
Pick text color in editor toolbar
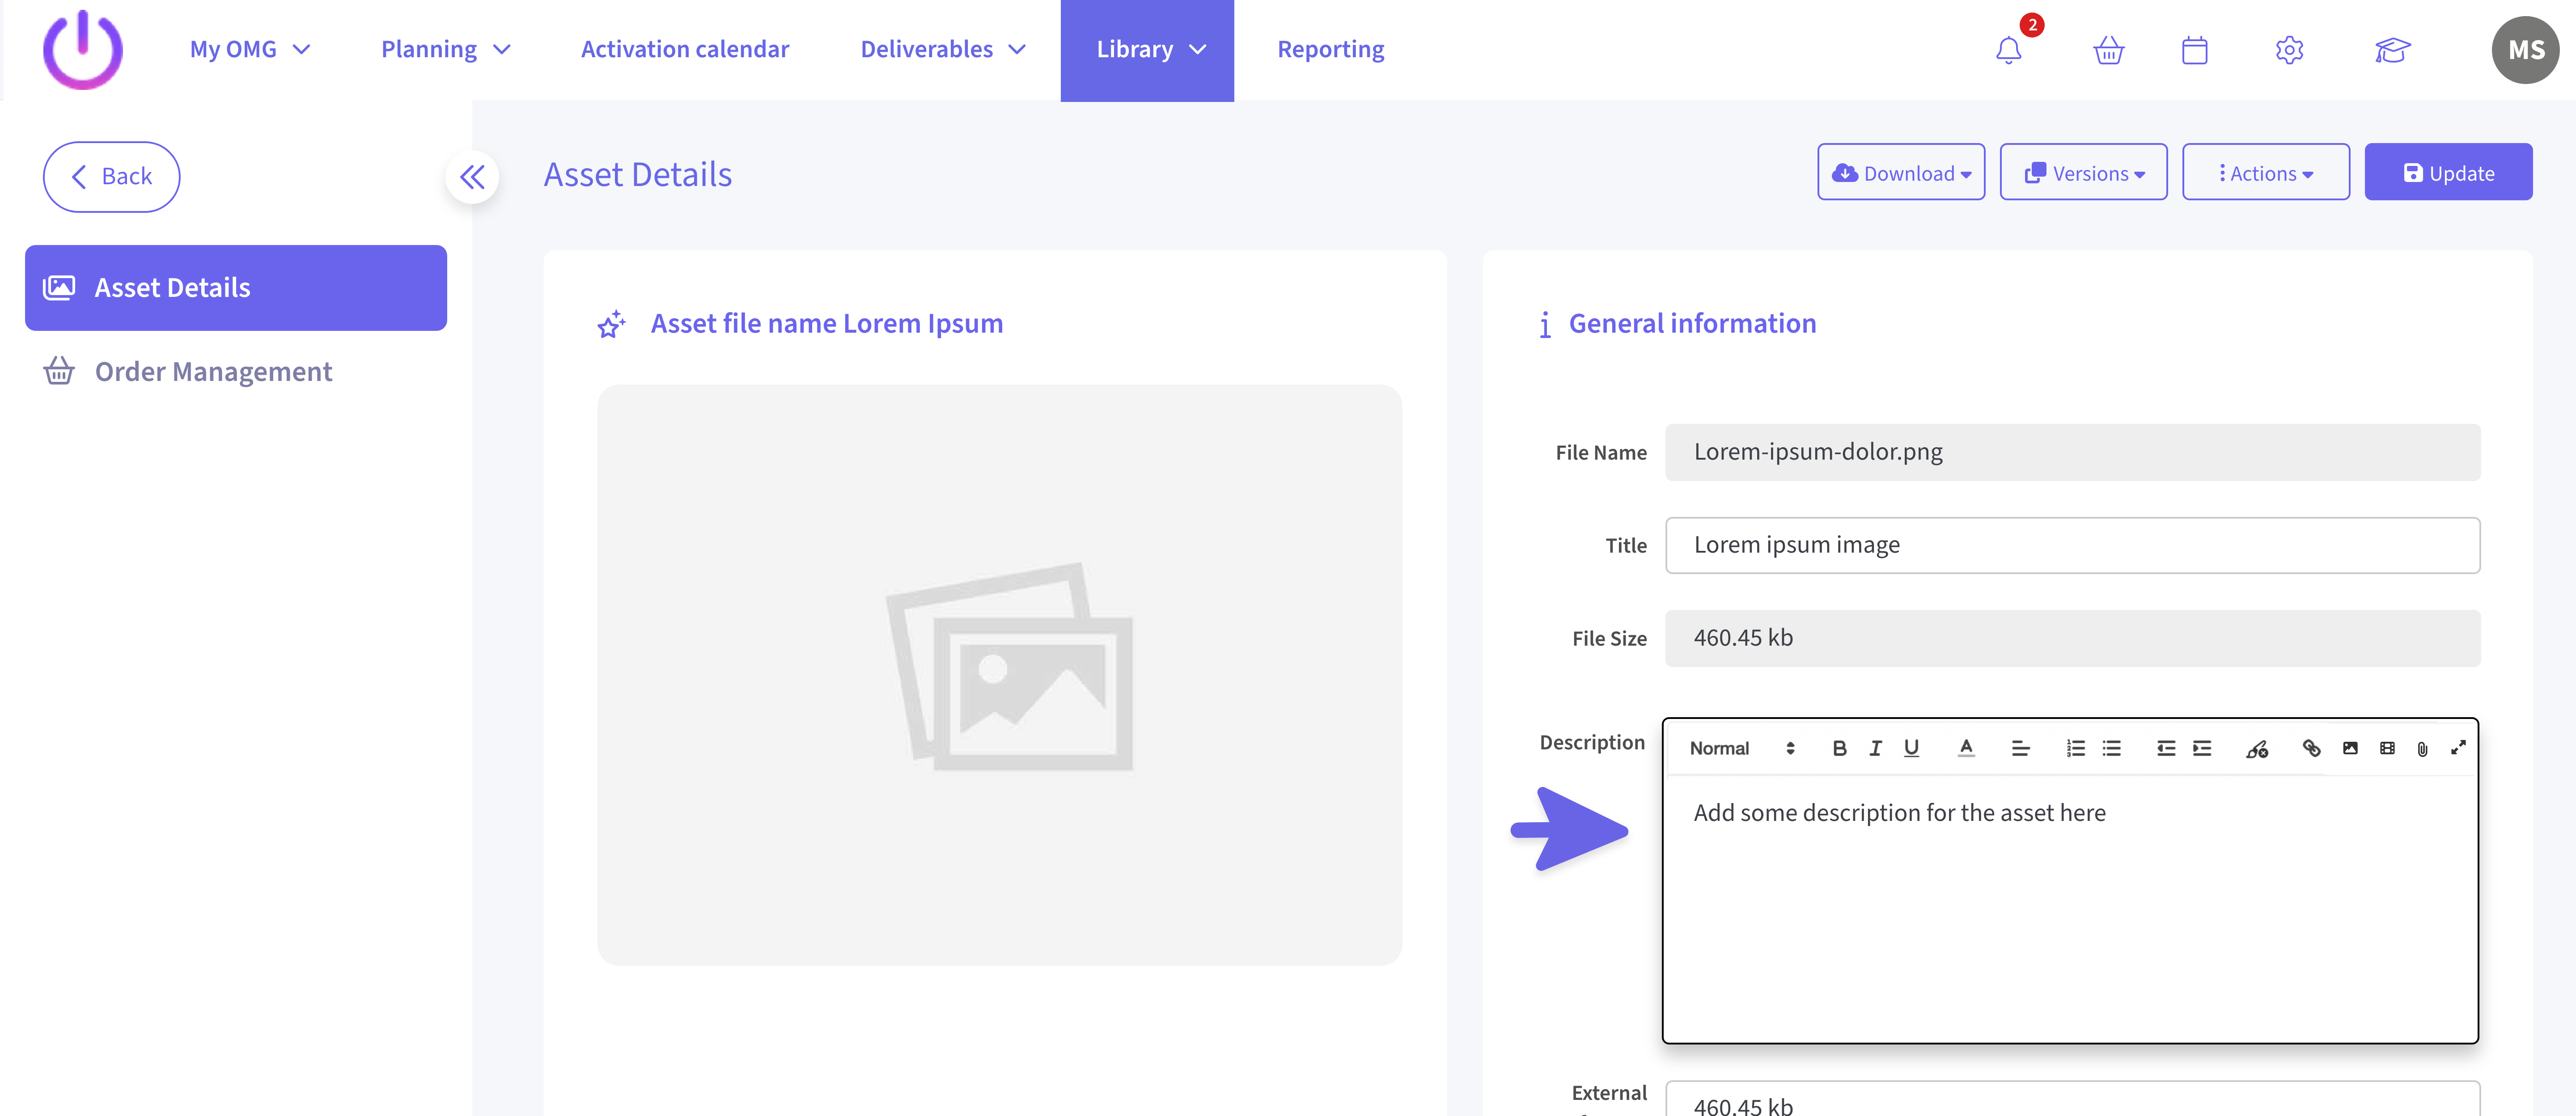coord(1965,748)
